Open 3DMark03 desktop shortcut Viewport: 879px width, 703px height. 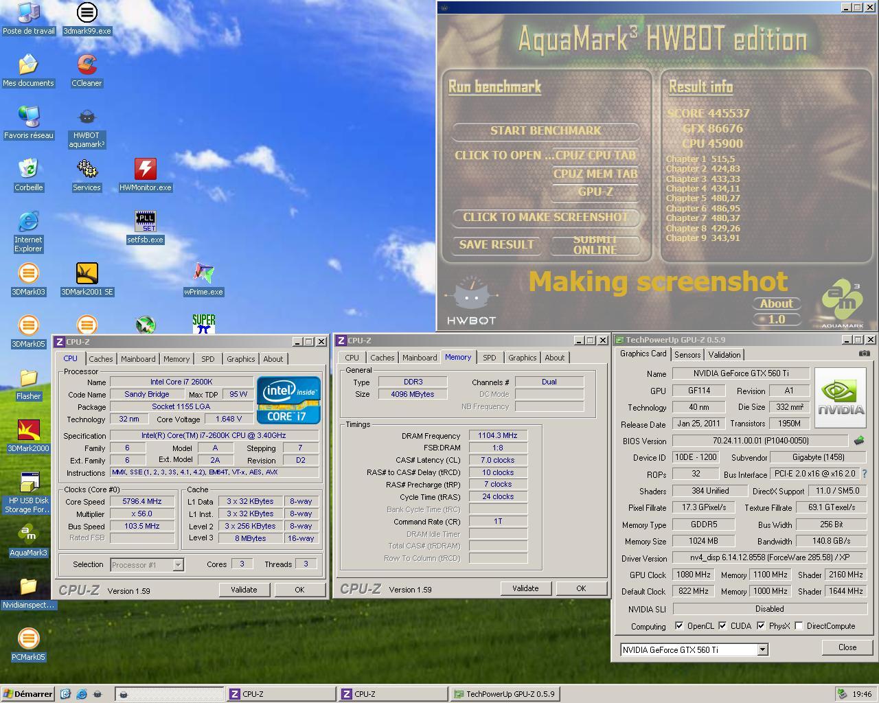click(28, 279)
